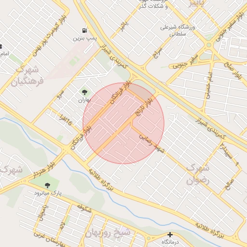Click the شکوفه street label
This screenshot has width=247, height=247.
point(84,209)
